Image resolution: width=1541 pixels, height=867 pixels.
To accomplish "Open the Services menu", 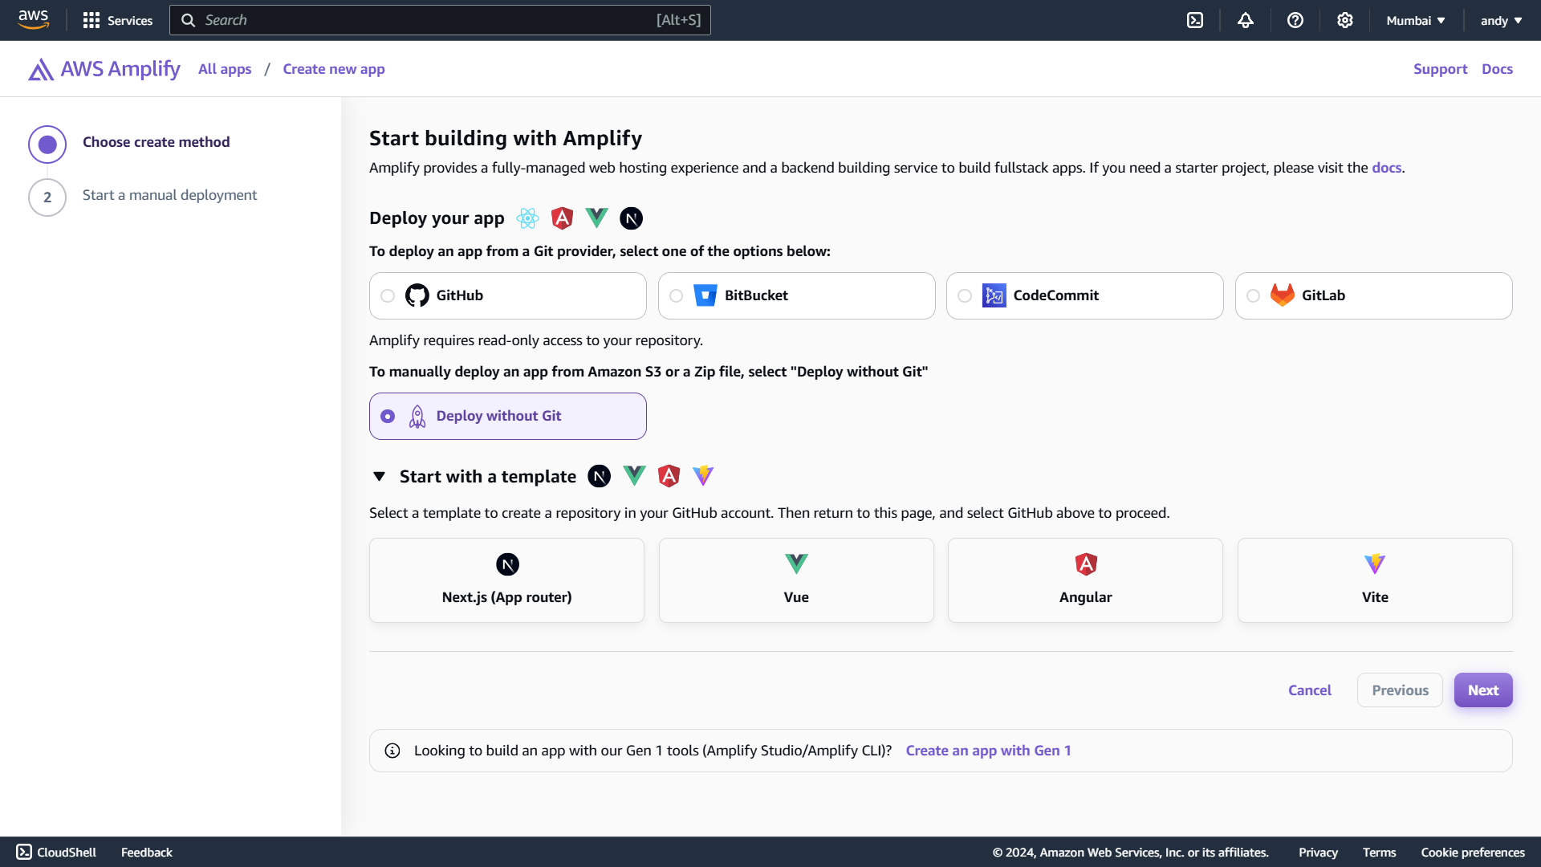I will coord(117,20).
